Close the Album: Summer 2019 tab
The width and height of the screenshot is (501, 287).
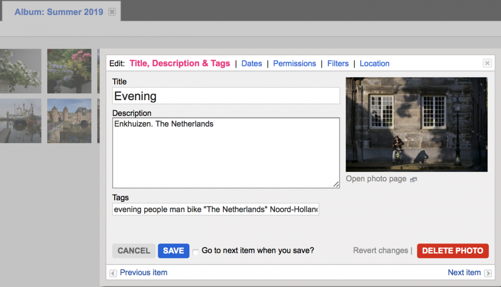[x=112, y=12]
